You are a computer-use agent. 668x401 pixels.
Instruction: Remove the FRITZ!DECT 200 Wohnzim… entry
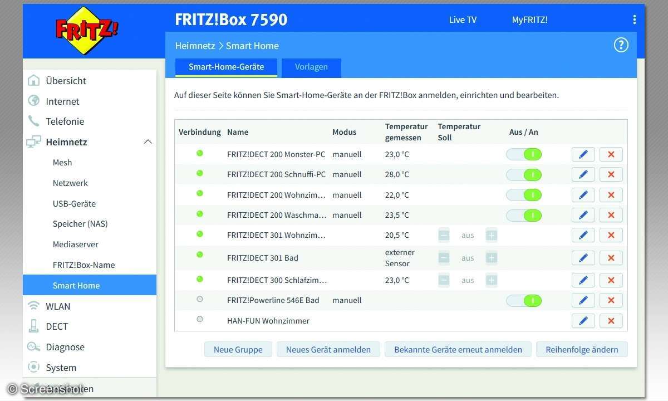(611, 195)
